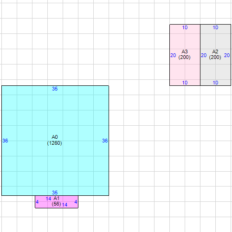Click the bottom 10 dimension of A3
The height and width of the screenshot is (232, 232).
pyautogui.click(x=185, y=83)
